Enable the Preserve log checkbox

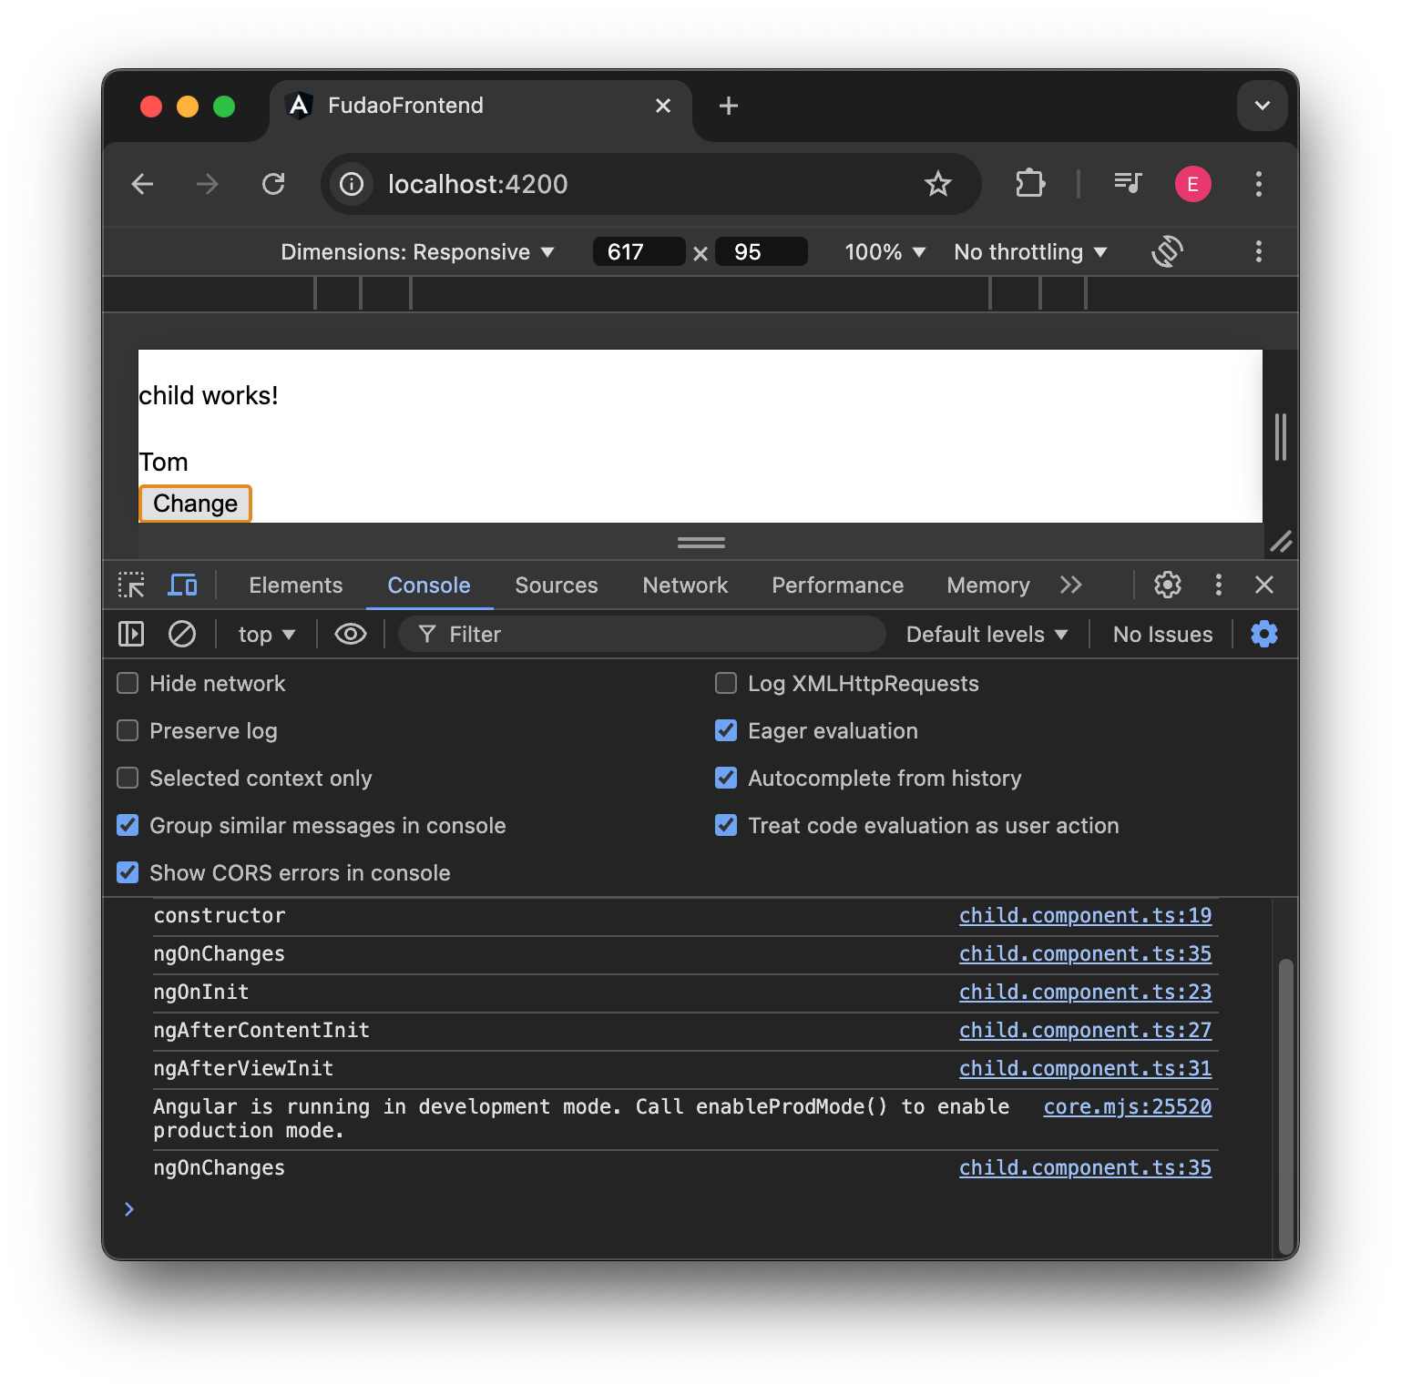(127, 730)
